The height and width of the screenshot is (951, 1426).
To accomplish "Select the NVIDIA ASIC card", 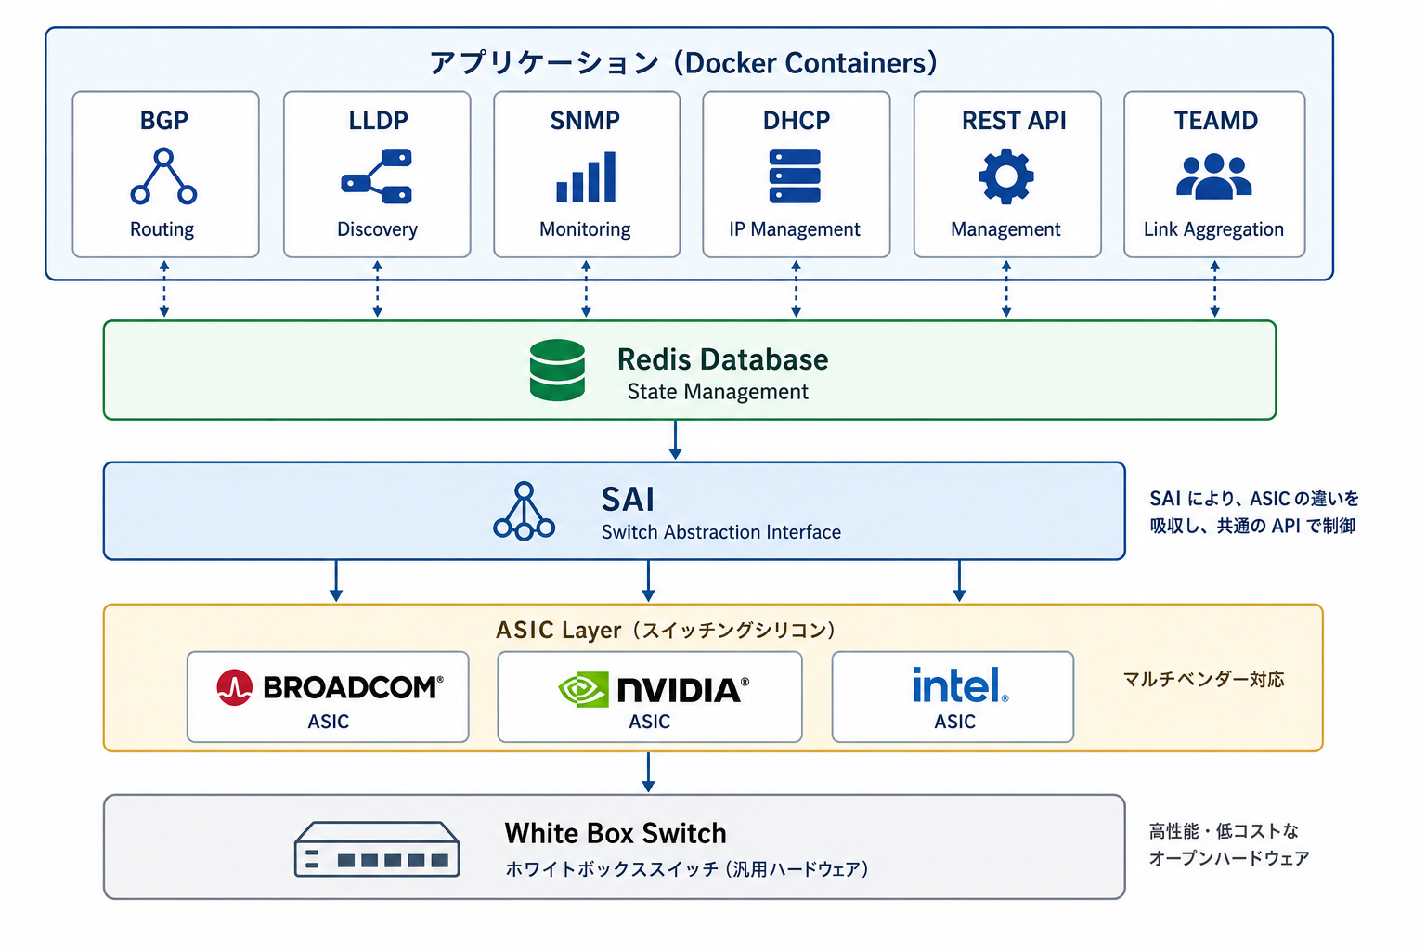I will pos(650,697).
